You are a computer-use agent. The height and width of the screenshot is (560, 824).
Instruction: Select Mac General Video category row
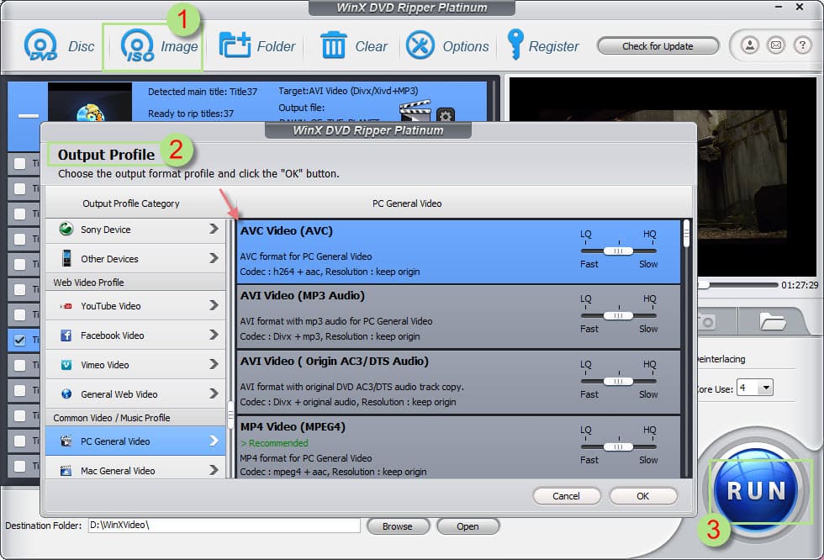135,469
